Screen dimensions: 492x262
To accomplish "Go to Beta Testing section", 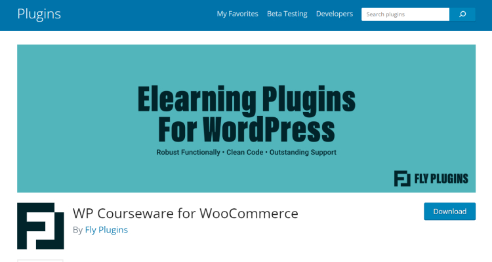I will (287, 14).
